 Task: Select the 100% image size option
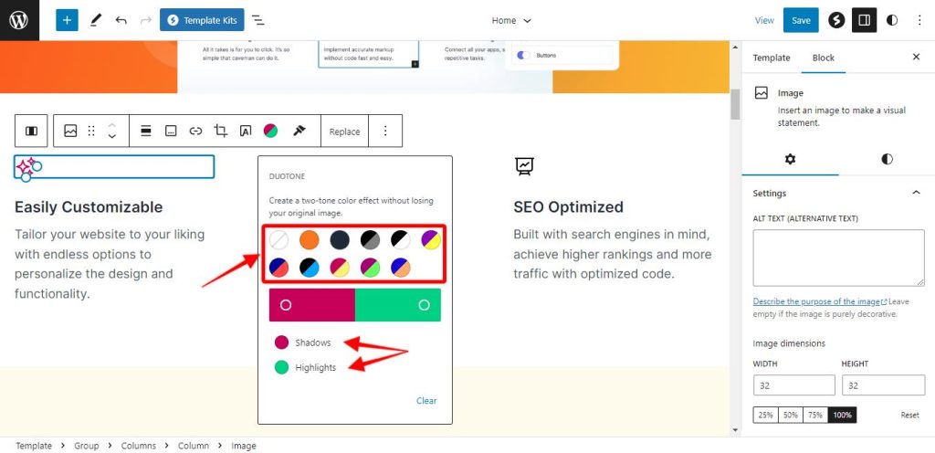click(x=842, y=415)
